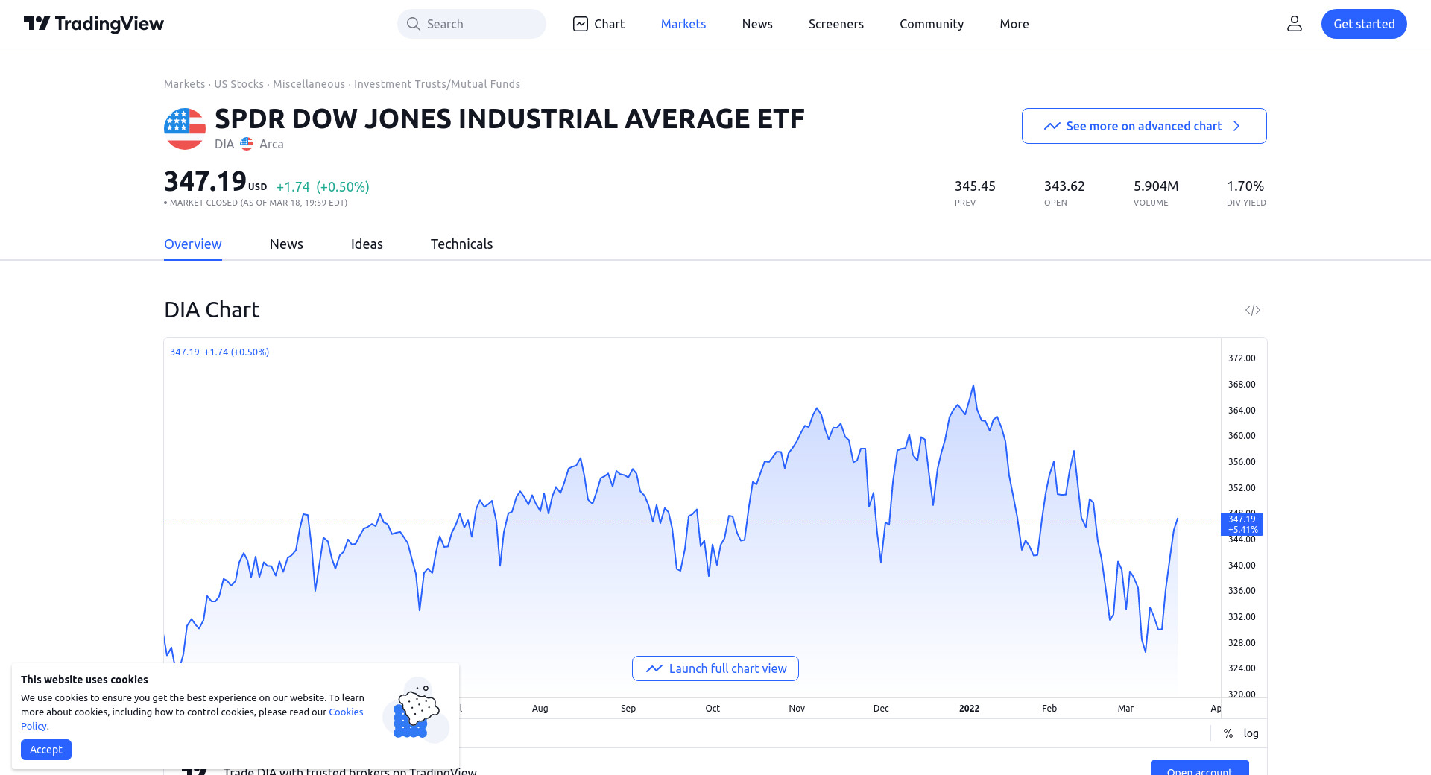The width and height of the screenshot is (1431, 775).
Task: Click the DIA American flag logo
Action: click(185, 129)
